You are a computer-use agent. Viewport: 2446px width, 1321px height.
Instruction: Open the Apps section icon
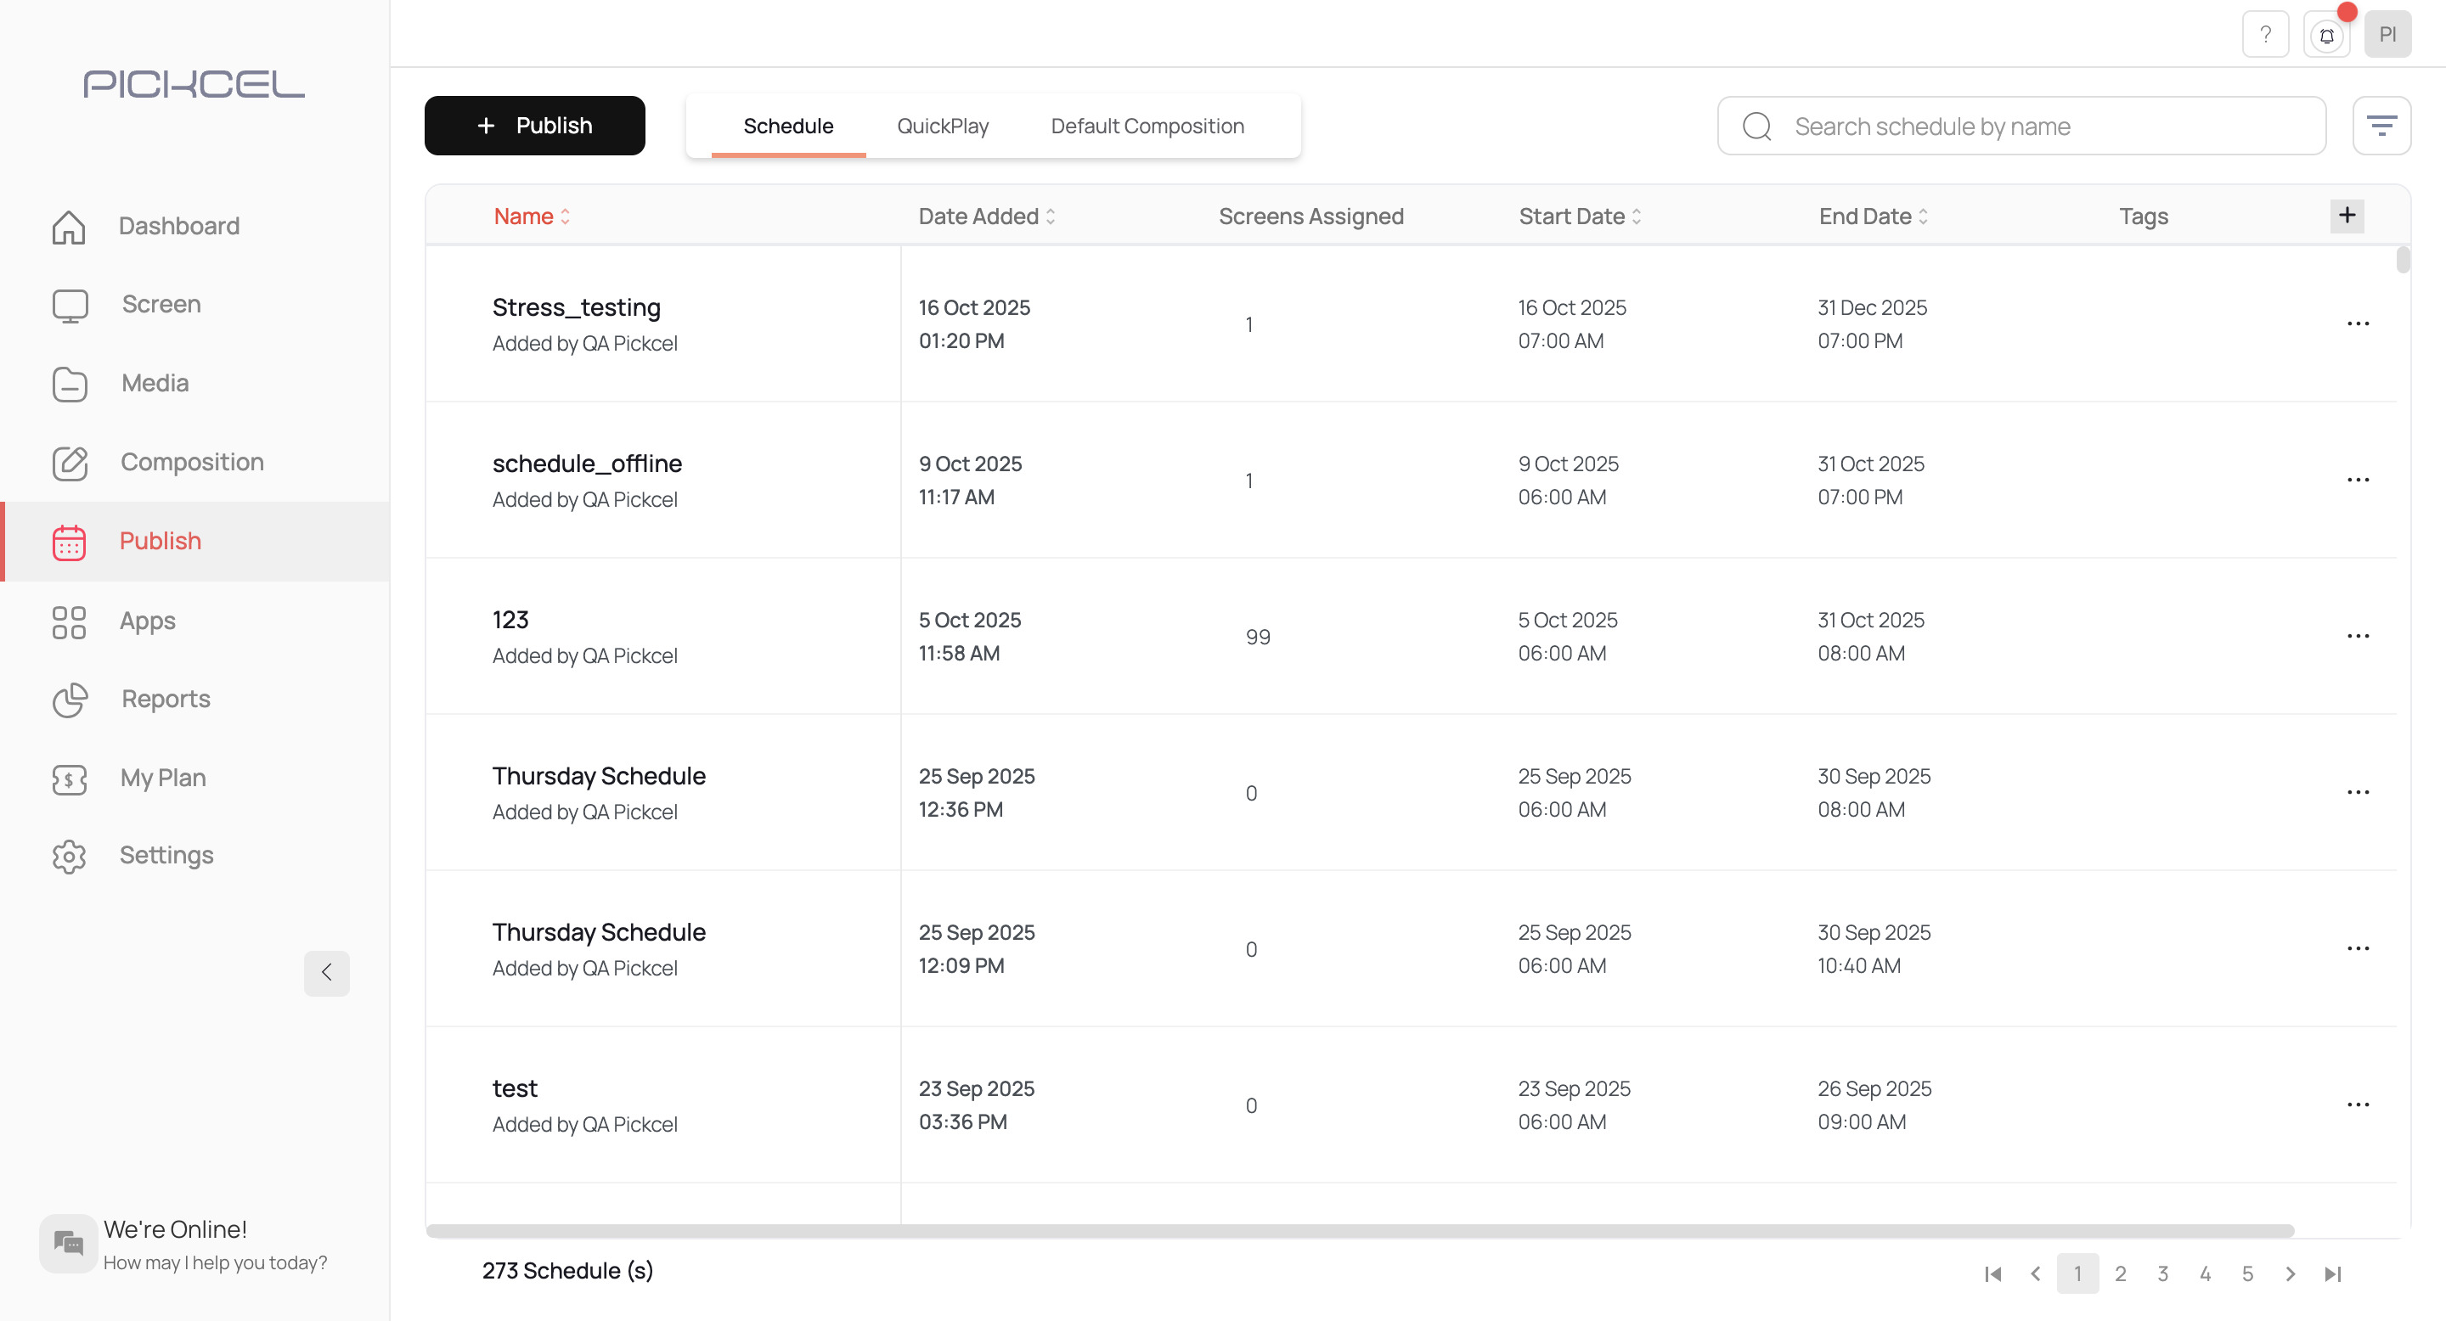click(70, 622)
